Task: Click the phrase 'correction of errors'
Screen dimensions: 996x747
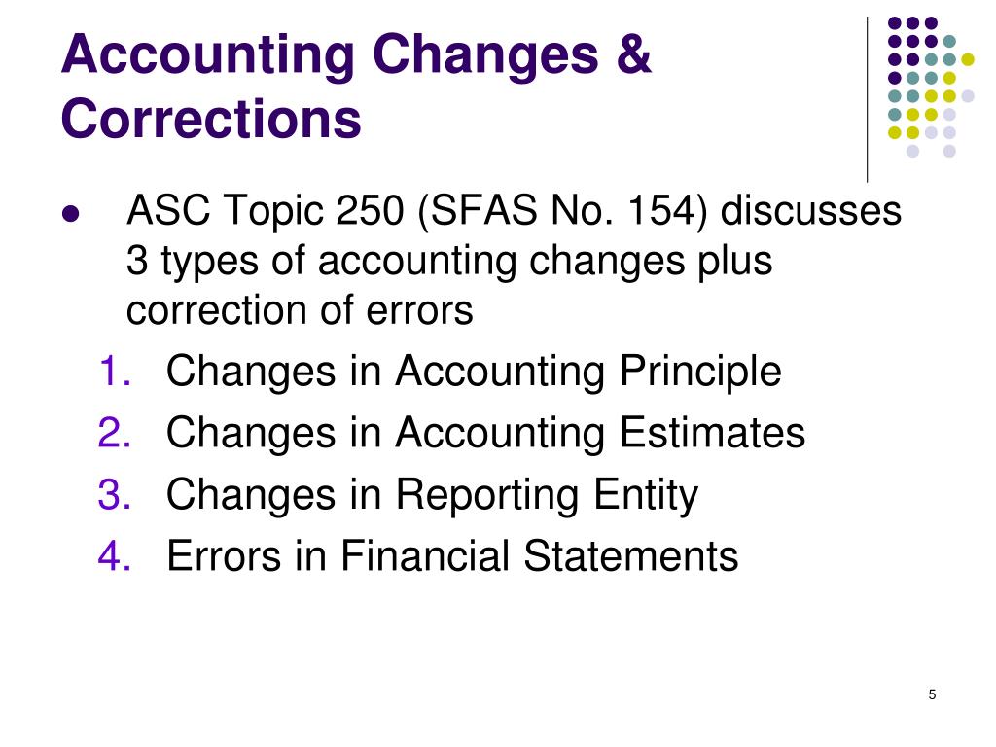Action: (x=300, y=310)
